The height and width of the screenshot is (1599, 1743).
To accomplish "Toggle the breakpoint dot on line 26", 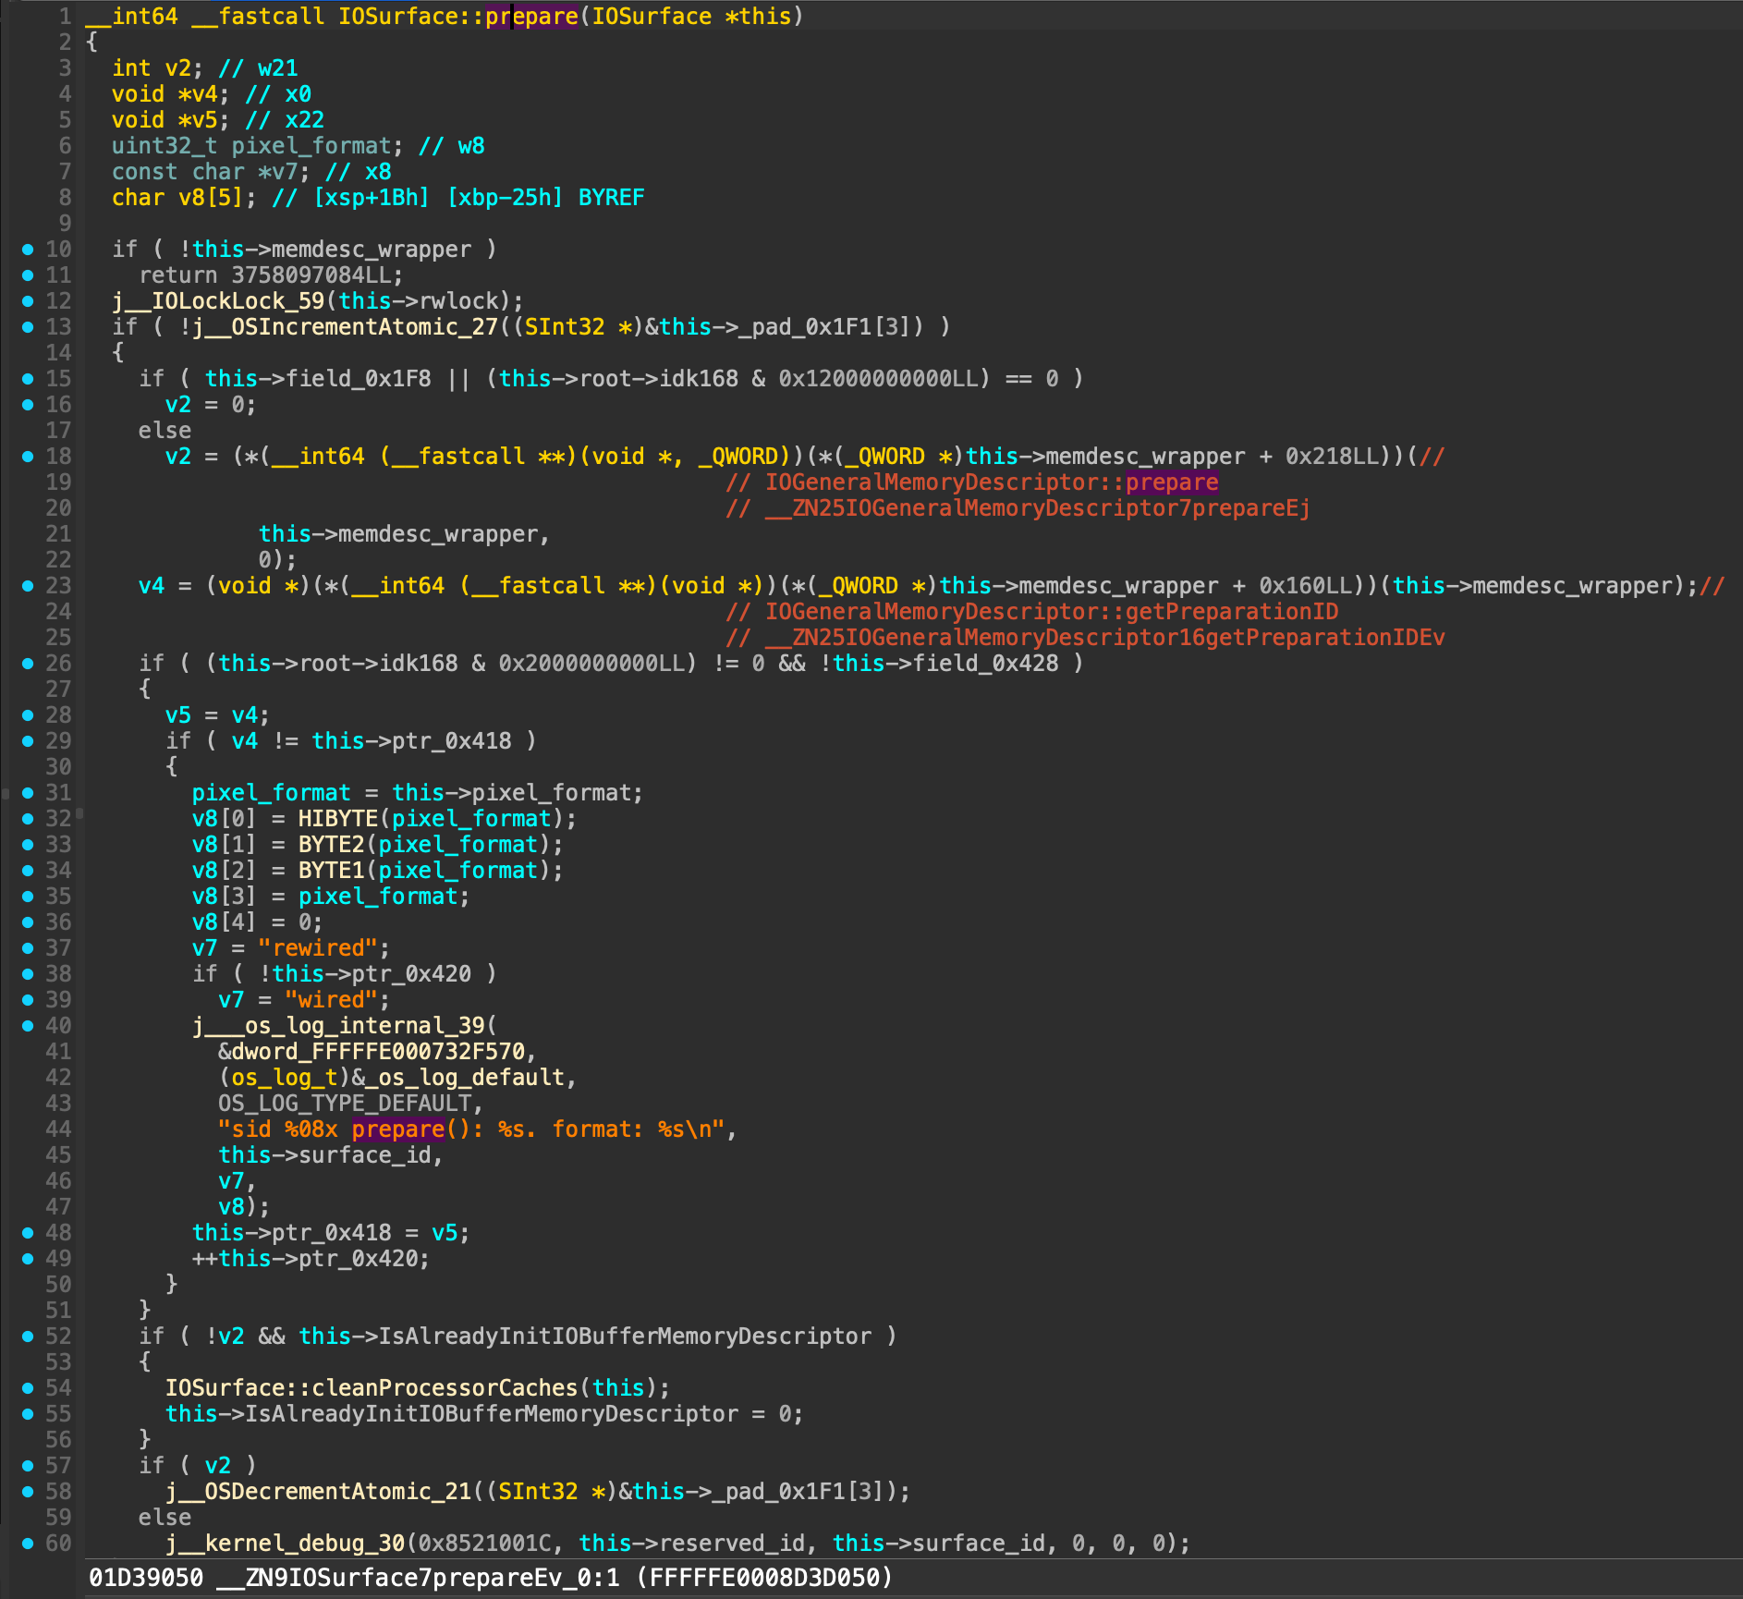I will (x=28, y=663).
